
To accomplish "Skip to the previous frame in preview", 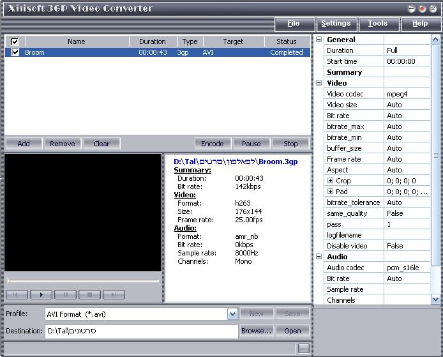I will coord(17,294).
